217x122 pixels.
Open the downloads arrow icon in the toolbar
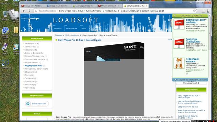click(x=208, y=11)
